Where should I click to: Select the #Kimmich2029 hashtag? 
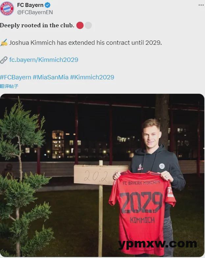[x=92, y=77]
